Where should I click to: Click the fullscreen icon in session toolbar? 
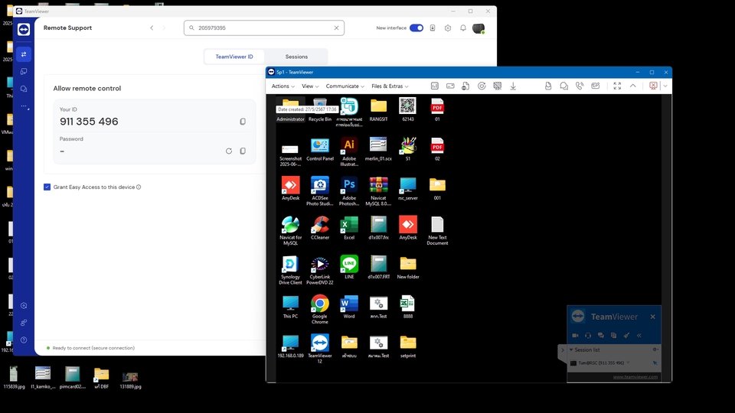click(x=617, y=86)
